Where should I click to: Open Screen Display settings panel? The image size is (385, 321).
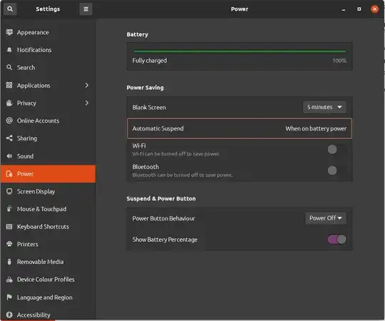click(48, 191)
